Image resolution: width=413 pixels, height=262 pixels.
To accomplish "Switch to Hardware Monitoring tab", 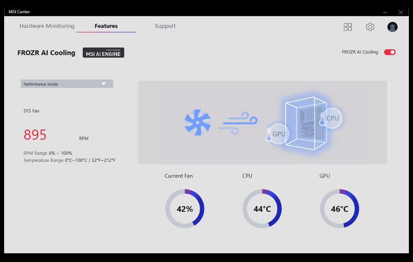I will coord(47,26).
